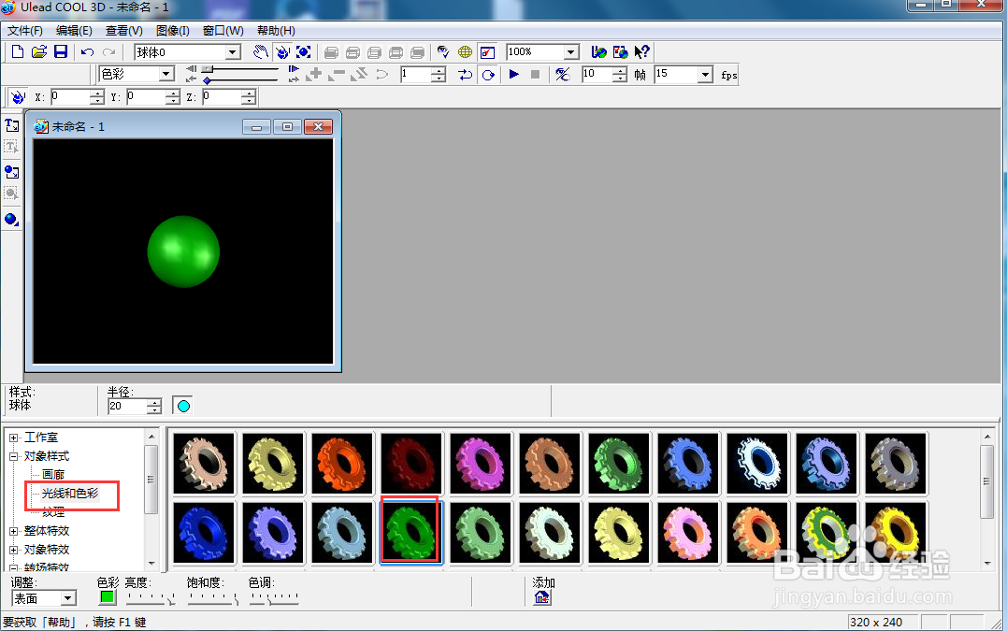Click the eye display icon in the toolbar

[x=443, y=52]
